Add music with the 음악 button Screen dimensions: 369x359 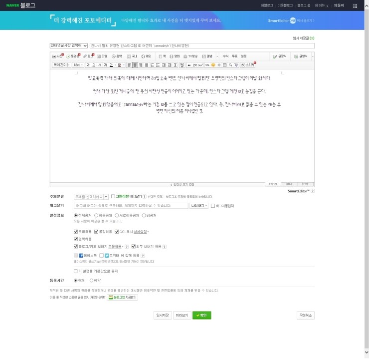click(x=117, y=56)
